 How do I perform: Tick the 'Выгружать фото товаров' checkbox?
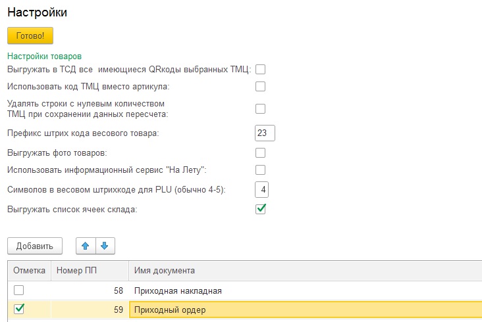click(x=260, y=152)
